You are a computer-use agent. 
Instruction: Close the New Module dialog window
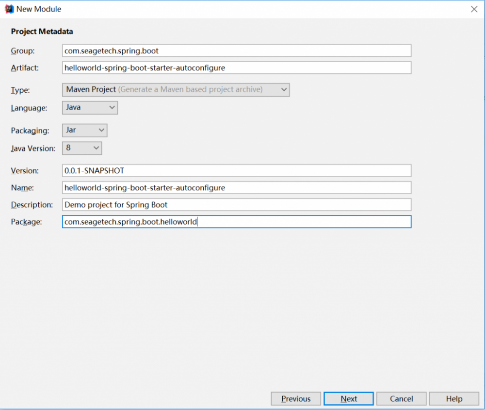[474, 9]
